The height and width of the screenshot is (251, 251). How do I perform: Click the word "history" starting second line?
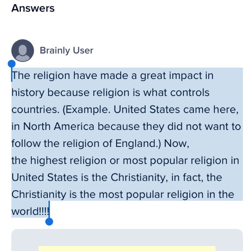pos(28,93)
